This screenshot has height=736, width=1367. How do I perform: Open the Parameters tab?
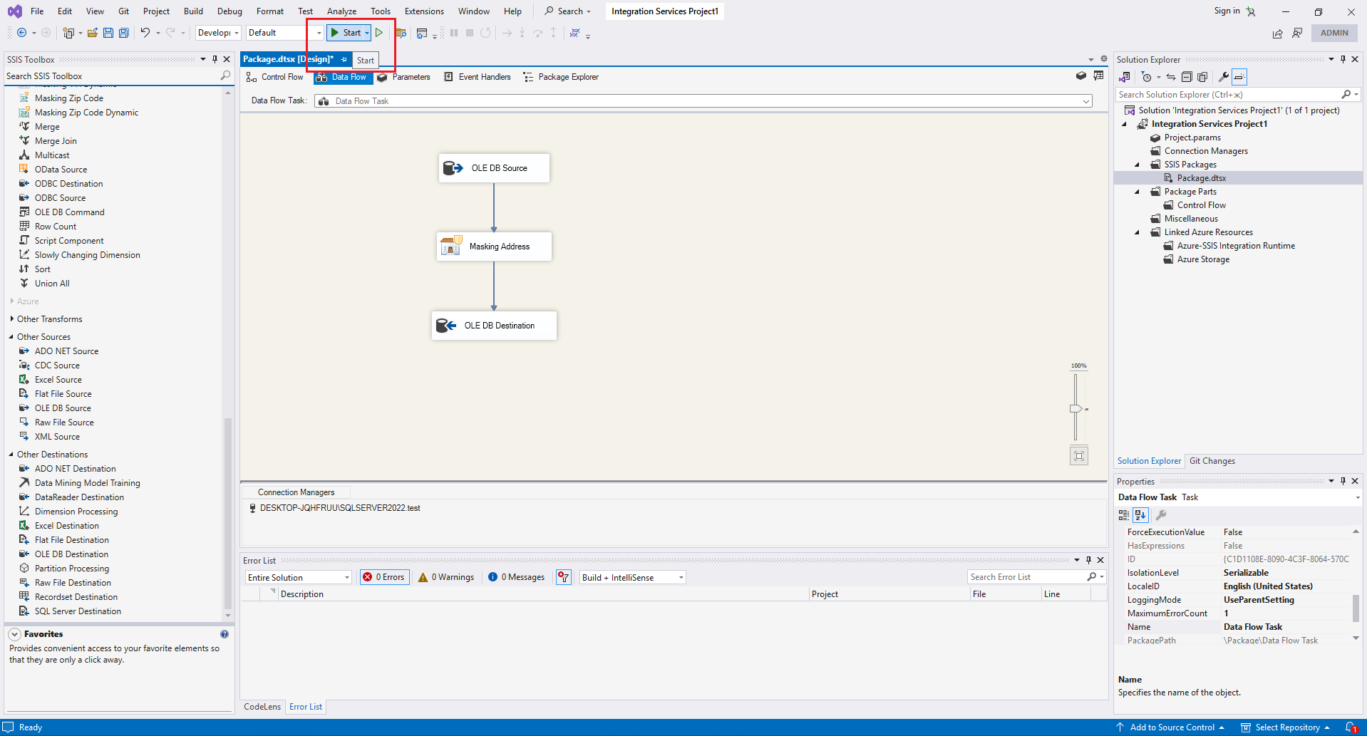(x=403, y=77)
